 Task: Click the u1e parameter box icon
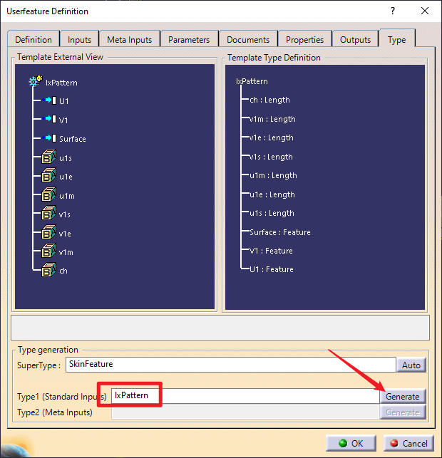[x=48, y=175]
